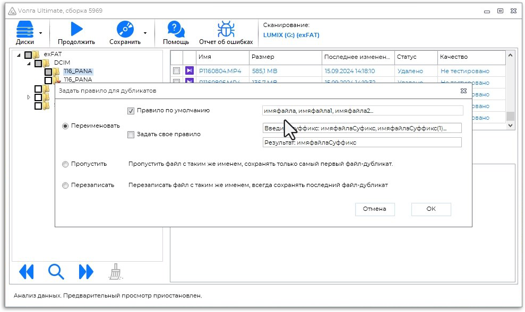
Task: Click the Отмена button
Action: (x=375, y=209)
